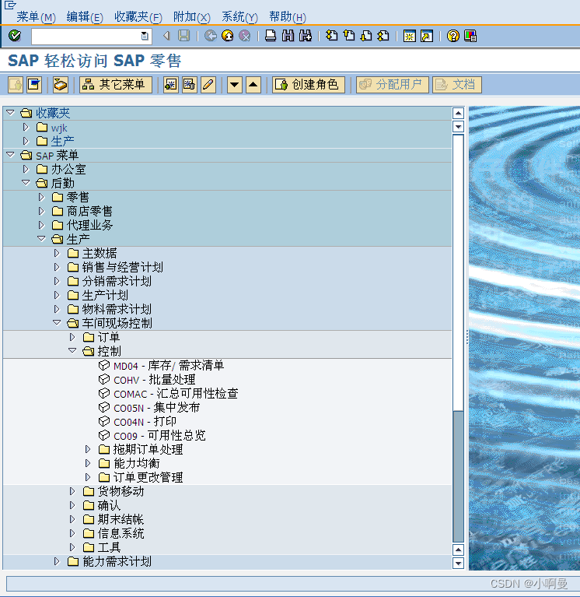Open the 附加(X) menu
The width and height of the screenshot is (580, 597).
click(191, 17)
